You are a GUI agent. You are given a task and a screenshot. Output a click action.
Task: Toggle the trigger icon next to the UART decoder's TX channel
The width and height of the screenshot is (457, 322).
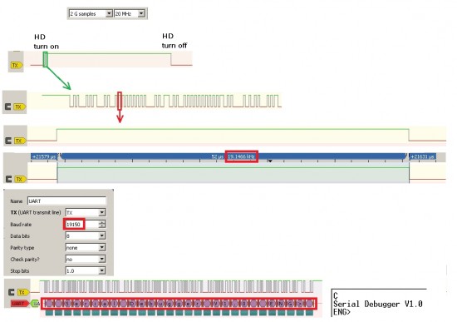click(x=12, y=292)
